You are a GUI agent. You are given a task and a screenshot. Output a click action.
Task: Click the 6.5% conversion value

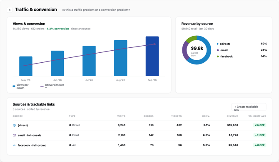point(207,135)
